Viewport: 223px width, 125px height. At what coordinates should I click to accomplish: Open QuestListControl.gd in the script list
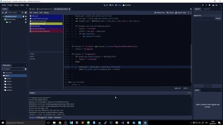[46, 21]
